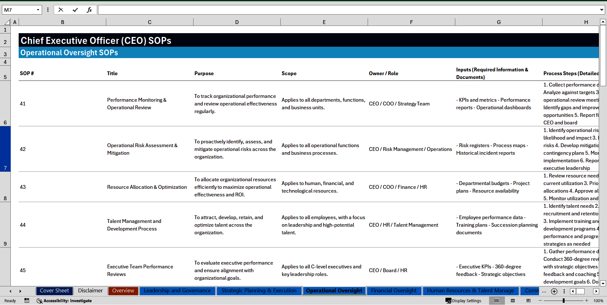Expand the formula bar
Image resolution: width=607 pixels, height=305 pixels.
click(x=601, y=10)
